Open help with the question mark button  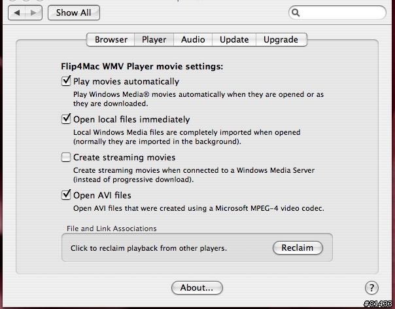coord(371,287)
